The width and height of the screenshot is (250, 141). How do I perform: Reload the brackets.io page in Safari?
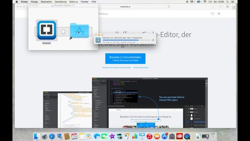169,7
